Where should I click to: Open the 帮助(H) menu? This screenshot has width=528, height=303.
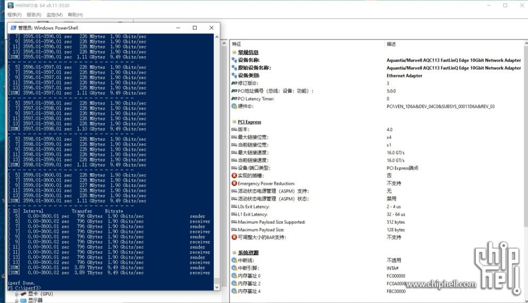[75, 15]
